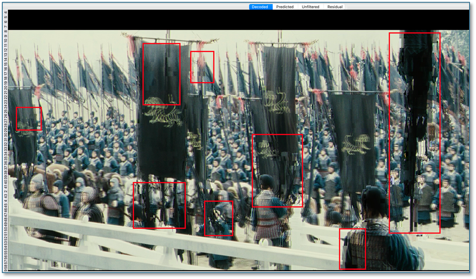476x279 pixels.
Task: Select the tall red box on far right
Action: pos(414,133)
